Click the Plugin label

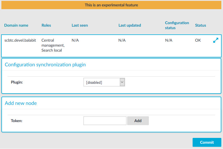17,82
